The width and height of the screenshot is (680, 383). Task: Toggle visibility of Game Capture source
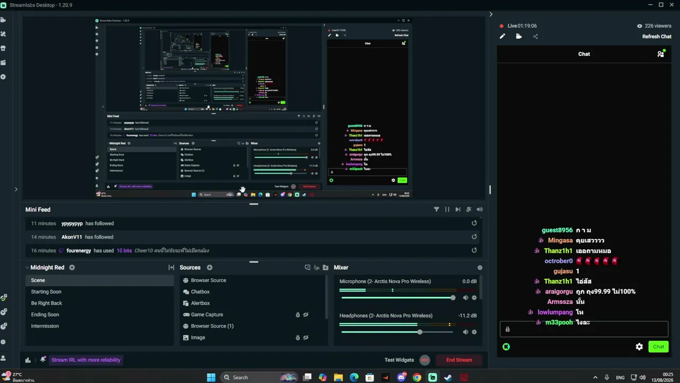(x=305, y=315)
